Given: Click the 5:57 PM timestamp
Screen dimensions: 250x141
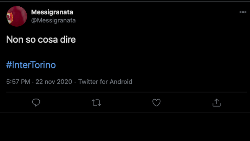Looking at the screenshot, I should click(18, 82).
